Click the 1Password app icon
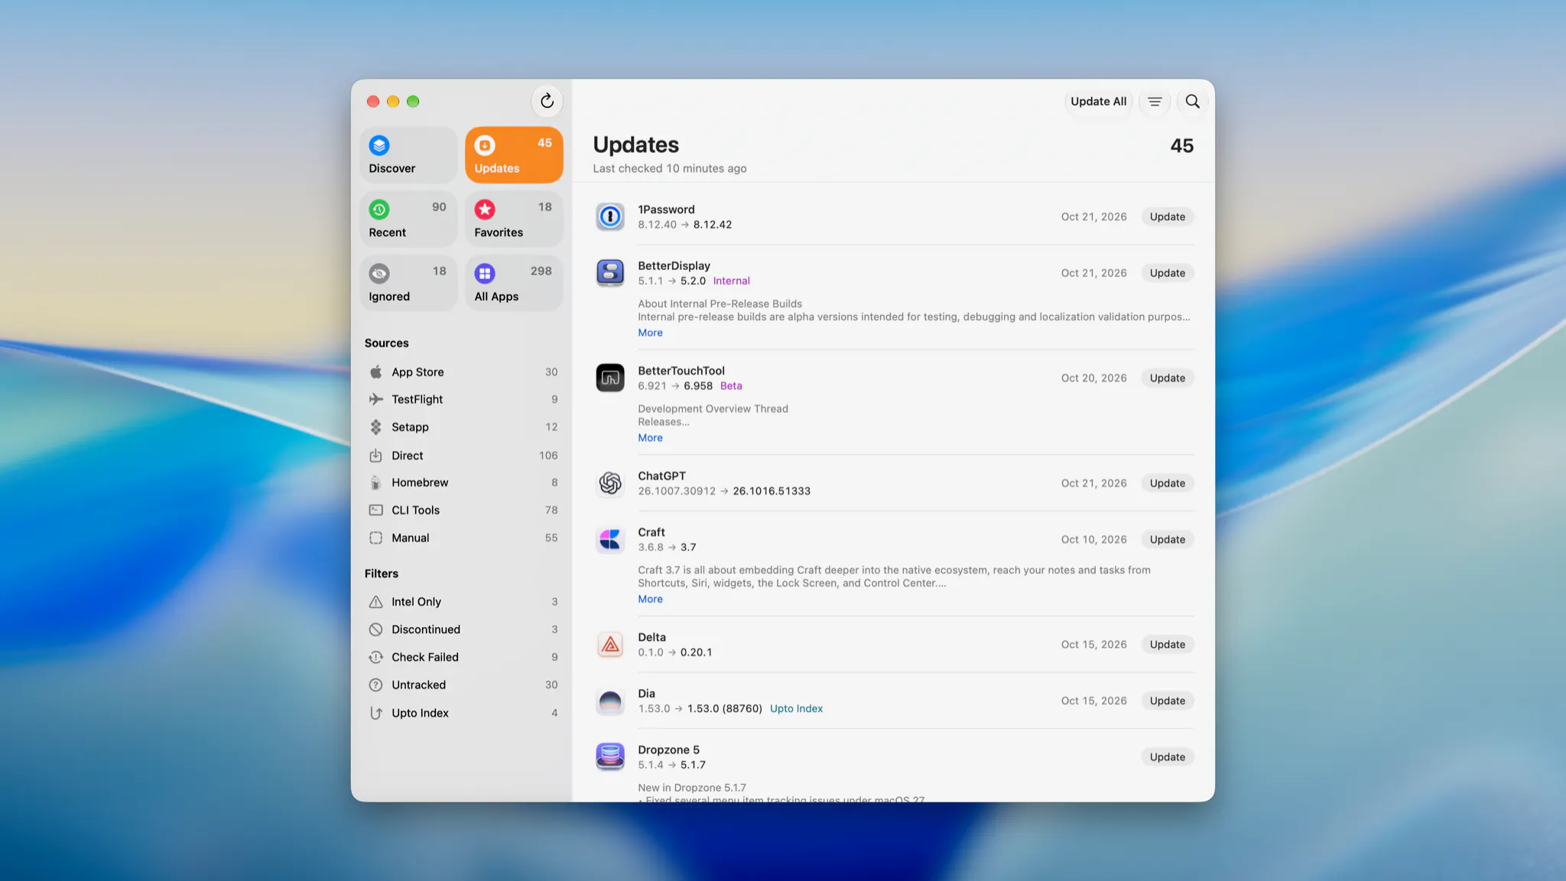Image resolution: width=1566 pixels, height=881 pixels. [610, 216]
